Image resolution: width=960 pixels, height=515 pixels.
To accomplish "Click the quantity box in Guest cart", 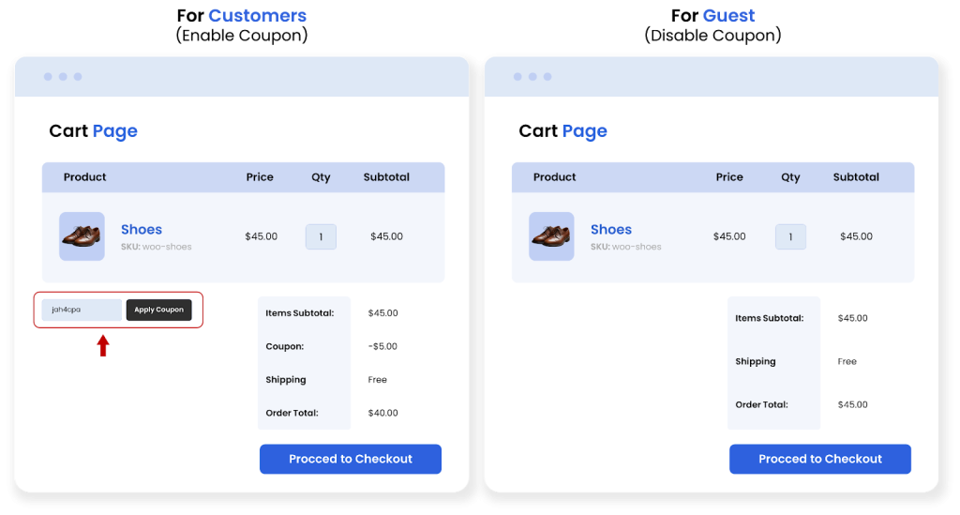I will (x=790, y=236).
